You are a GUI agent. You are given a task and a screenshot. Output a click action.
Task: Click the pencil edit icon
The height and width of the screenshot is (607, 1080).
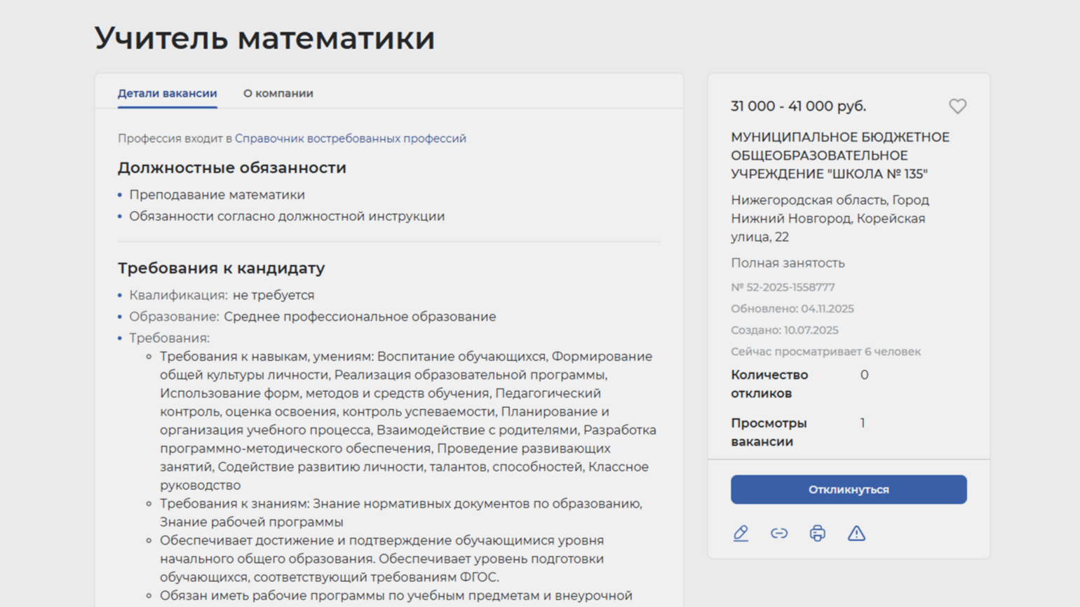point(741,533)
